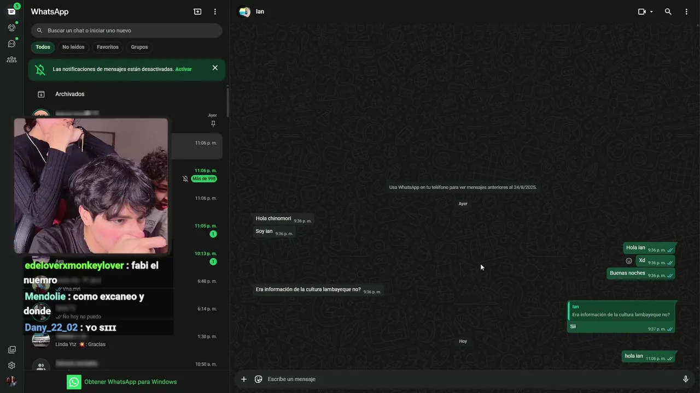Click the Hoy date separator

(x=463, y=341)
